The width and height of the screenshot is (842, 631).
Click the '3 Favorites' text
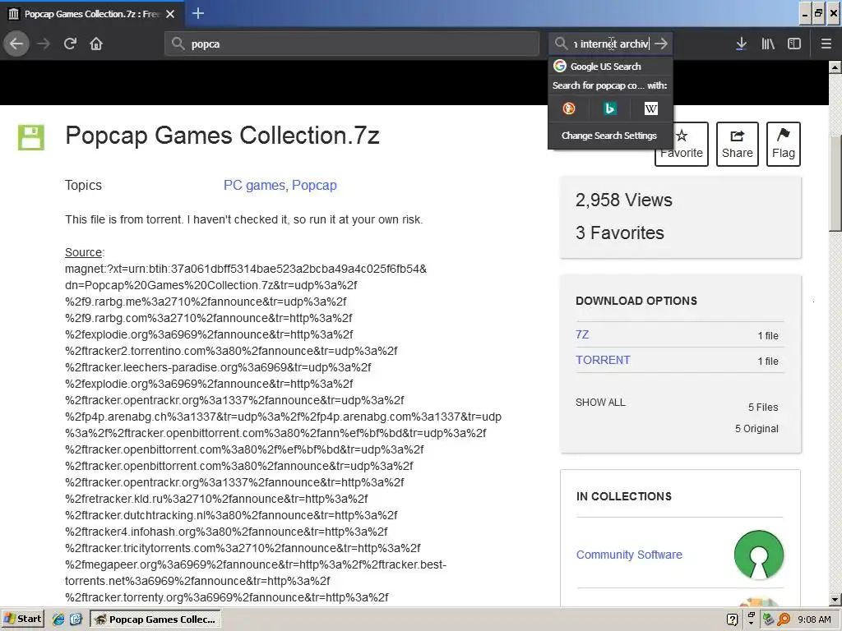[620, 233]
